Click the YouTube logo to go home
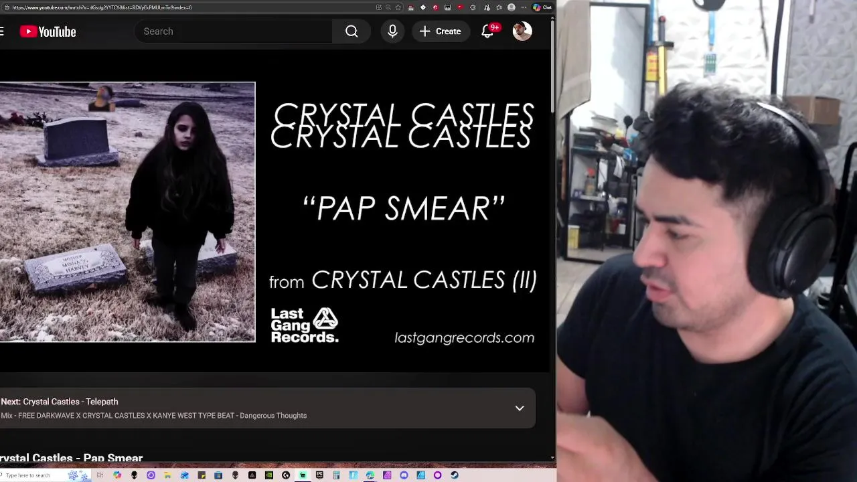 [x=48, y=31]
